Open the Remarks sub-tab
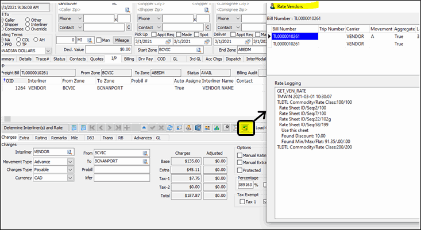 59,138
